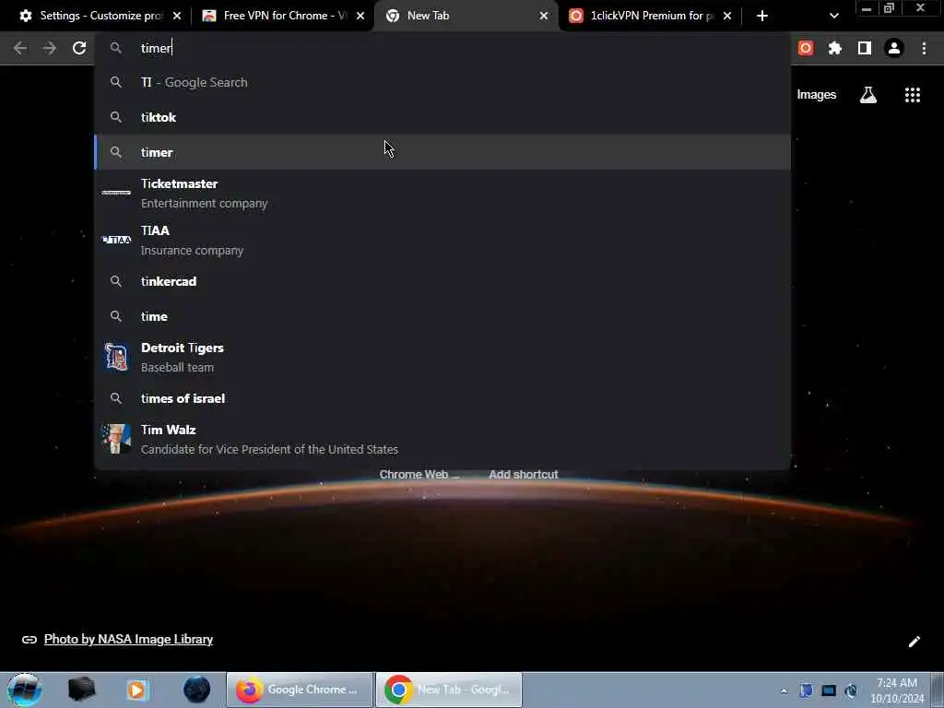Open the Images link

click(817, 95)
